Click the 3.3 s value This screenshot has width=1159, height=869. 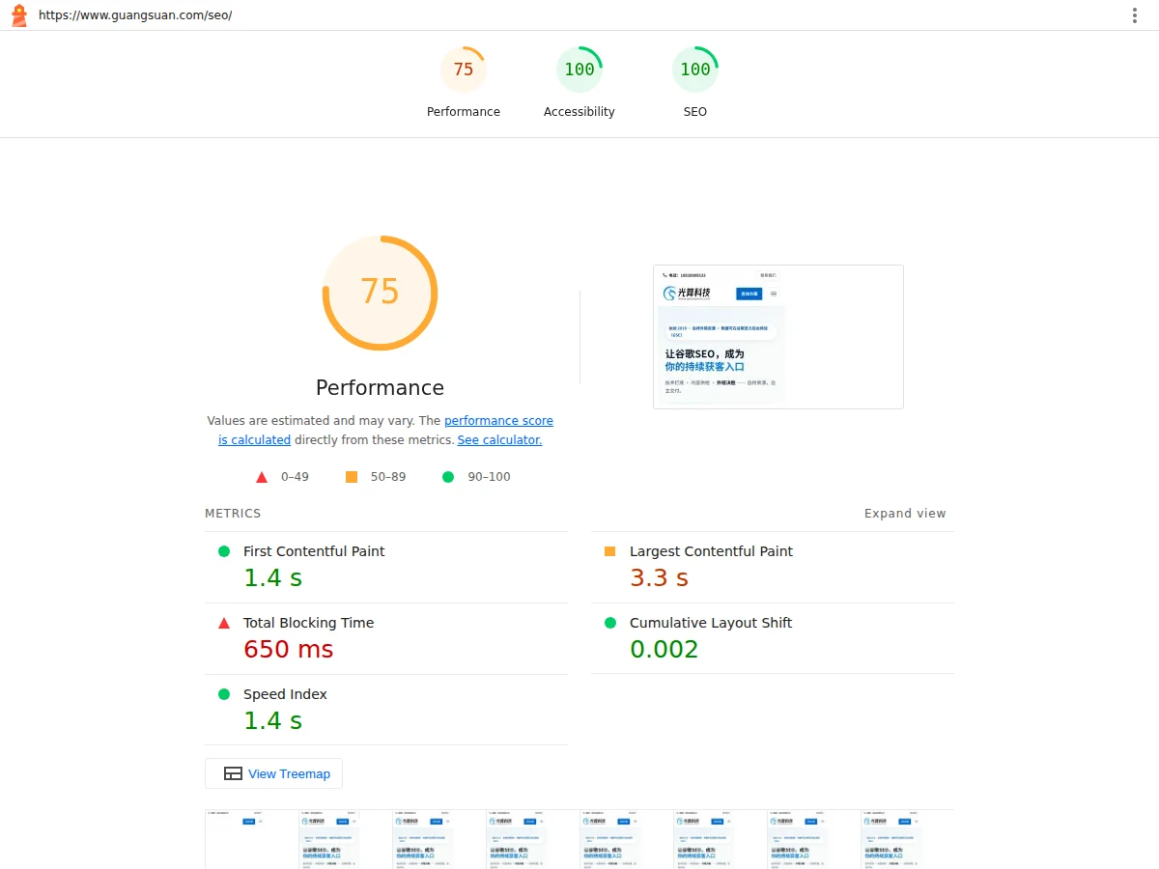coord(659,577)
